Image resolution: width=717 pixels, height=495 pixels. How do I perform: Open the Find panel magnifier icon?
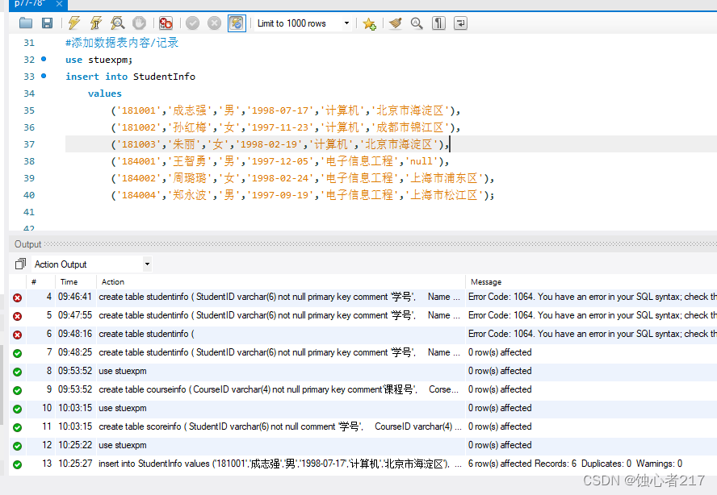pyautogui.click(x=417, y=23)
